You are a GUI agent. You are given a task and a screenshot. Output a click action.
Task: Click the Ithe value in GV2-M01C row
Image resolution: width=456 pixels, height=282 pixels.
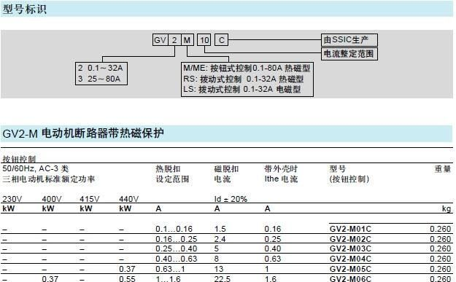pyautogui.click(x=273, y=229)
